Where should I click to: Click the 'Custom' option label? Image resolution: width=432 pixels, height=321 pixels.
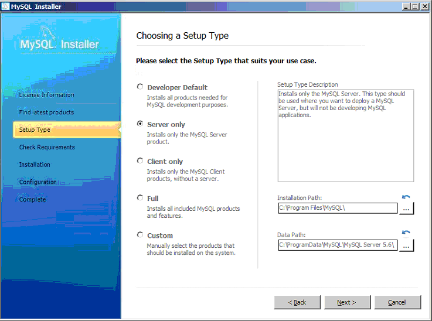pyautogui.click(x=160, y=235)
